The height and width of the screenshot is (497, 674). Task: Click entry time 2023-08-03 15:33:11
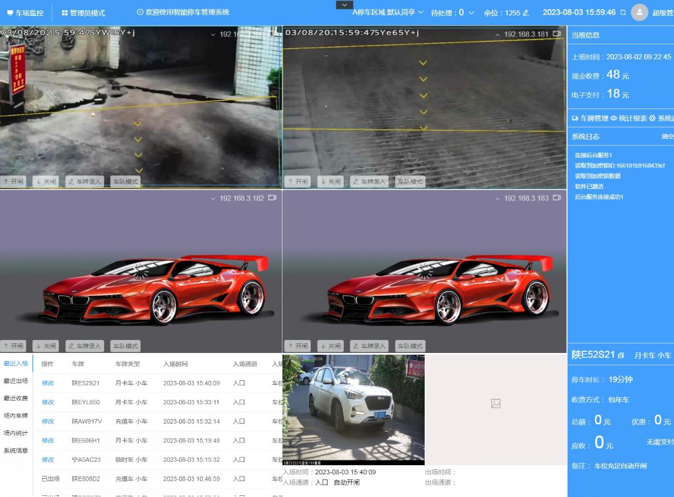coord(191,402)
